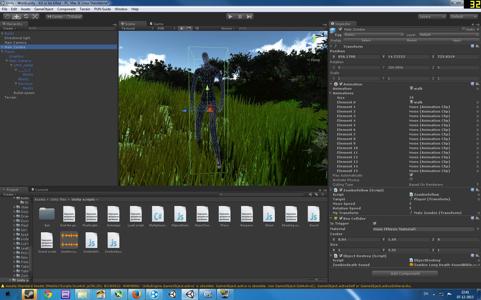The width and height of the screenshot is (481, 300).
Task: Toggle Zombiefollow script enabled checkbox
Action: pos(341,190)
